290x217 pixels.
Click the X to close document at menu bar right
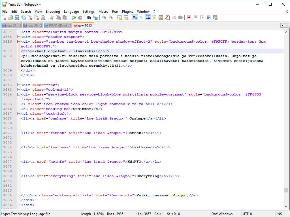(287, 12)
